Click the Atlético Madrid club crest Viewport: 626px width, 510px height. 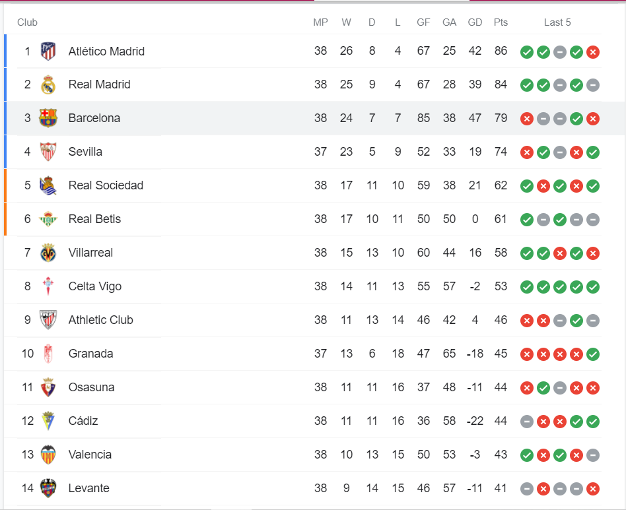point(48,51)
